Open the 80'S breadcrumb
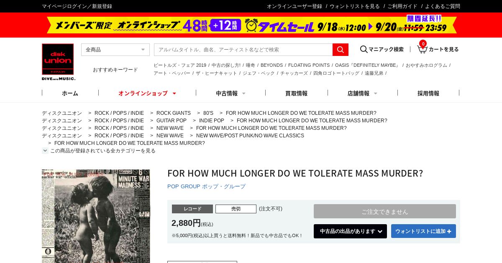502x263 pixels. click(x=208, y=113)
